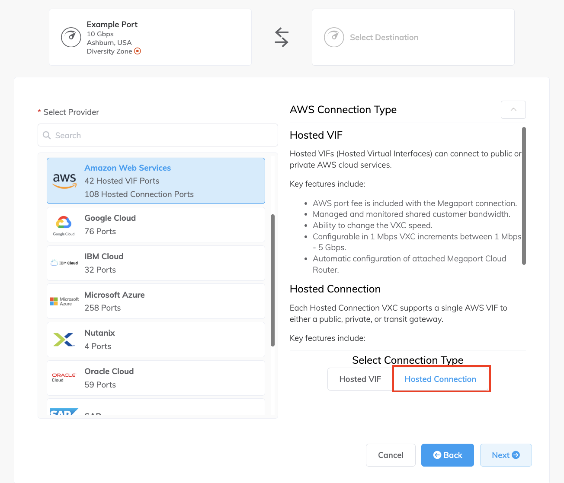Click the Oracle Cloud provider icon

point(64,377)
